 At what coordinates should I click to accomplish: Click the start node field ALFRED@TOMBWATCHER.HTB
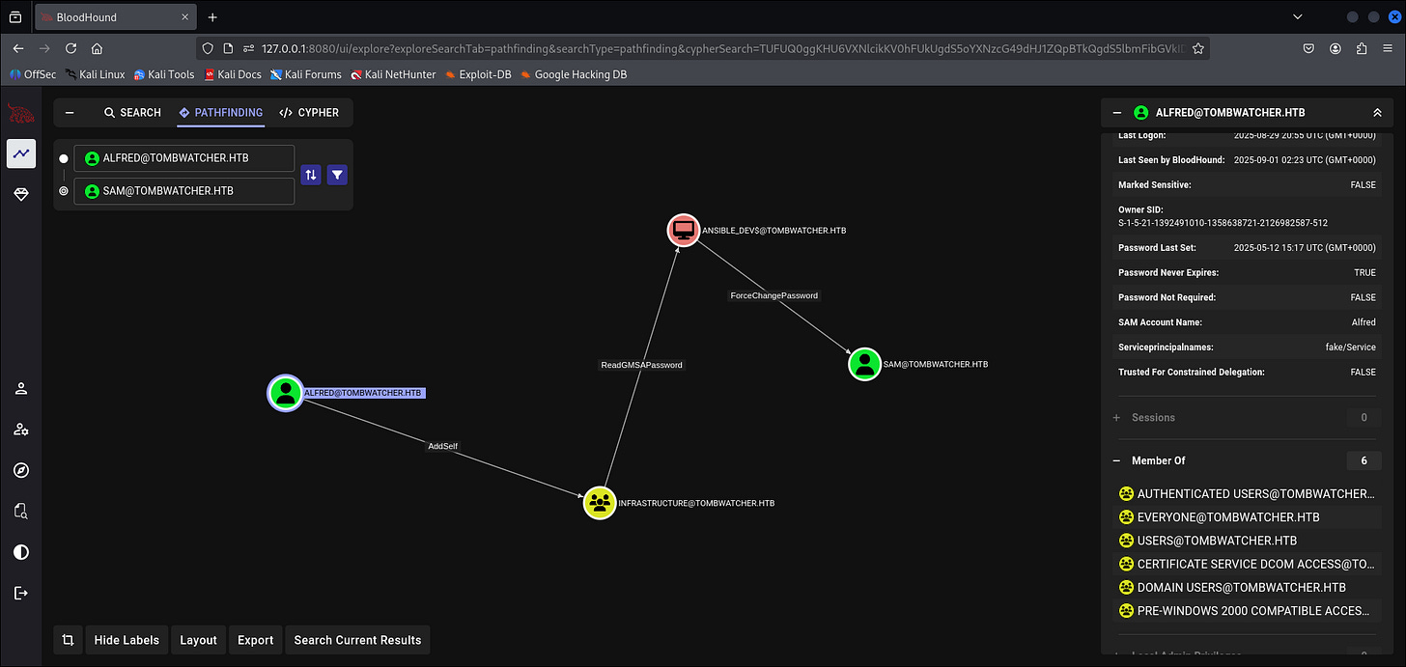pos(184,158)
